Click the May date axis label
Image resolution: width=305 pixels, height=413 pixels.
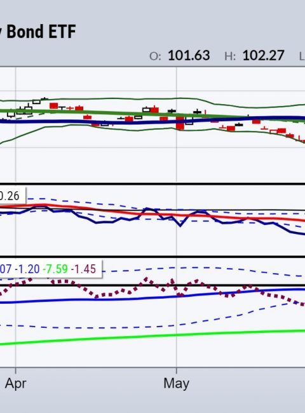click(176, 384)
